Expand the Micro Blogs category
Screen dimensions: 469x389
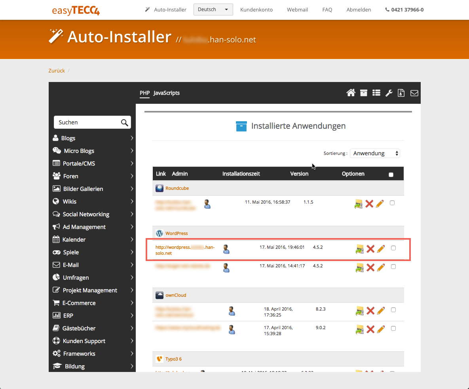point(93,151)
